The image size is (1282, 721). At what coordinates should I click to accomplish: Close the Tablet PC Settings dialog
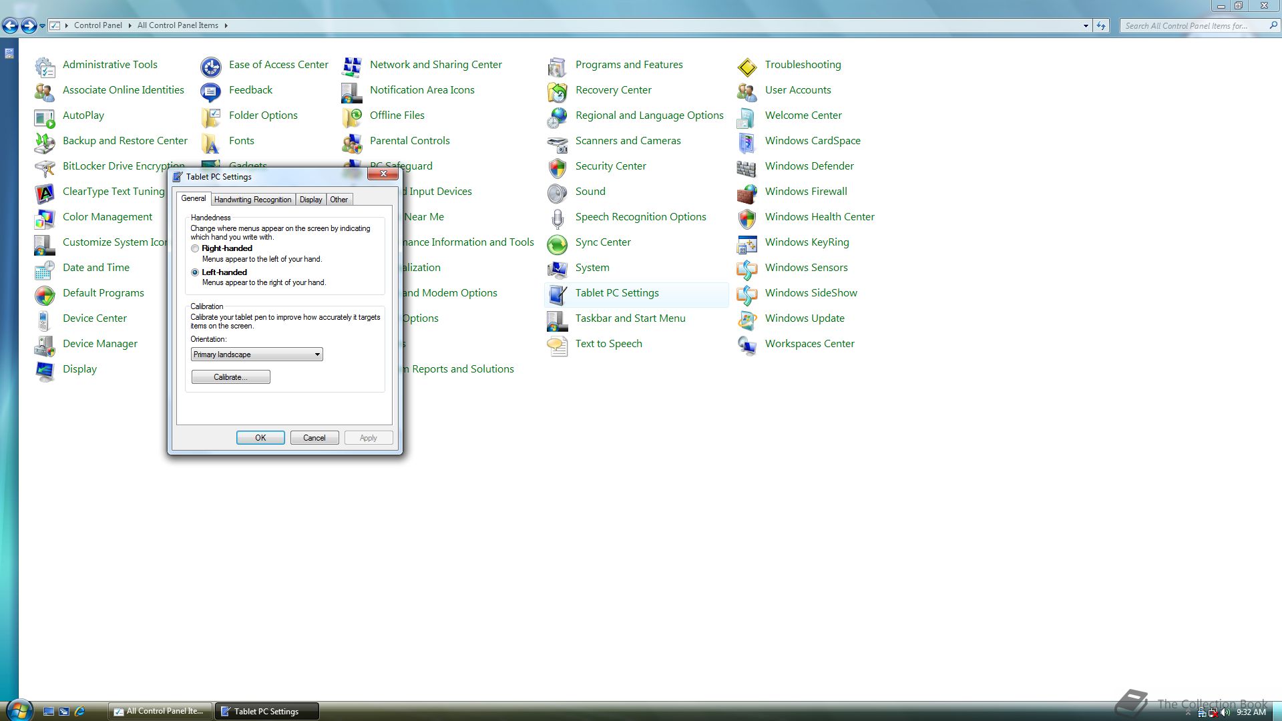click(x=383, y=174)
